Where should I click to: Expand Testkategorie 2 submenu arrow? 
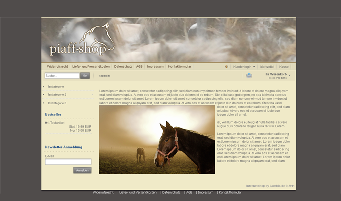92,94
